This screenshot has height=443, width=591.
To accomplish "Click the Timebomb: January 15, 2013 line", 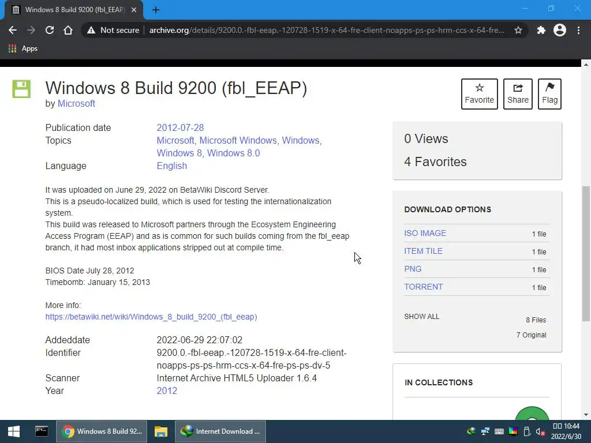I will point(98,282).
